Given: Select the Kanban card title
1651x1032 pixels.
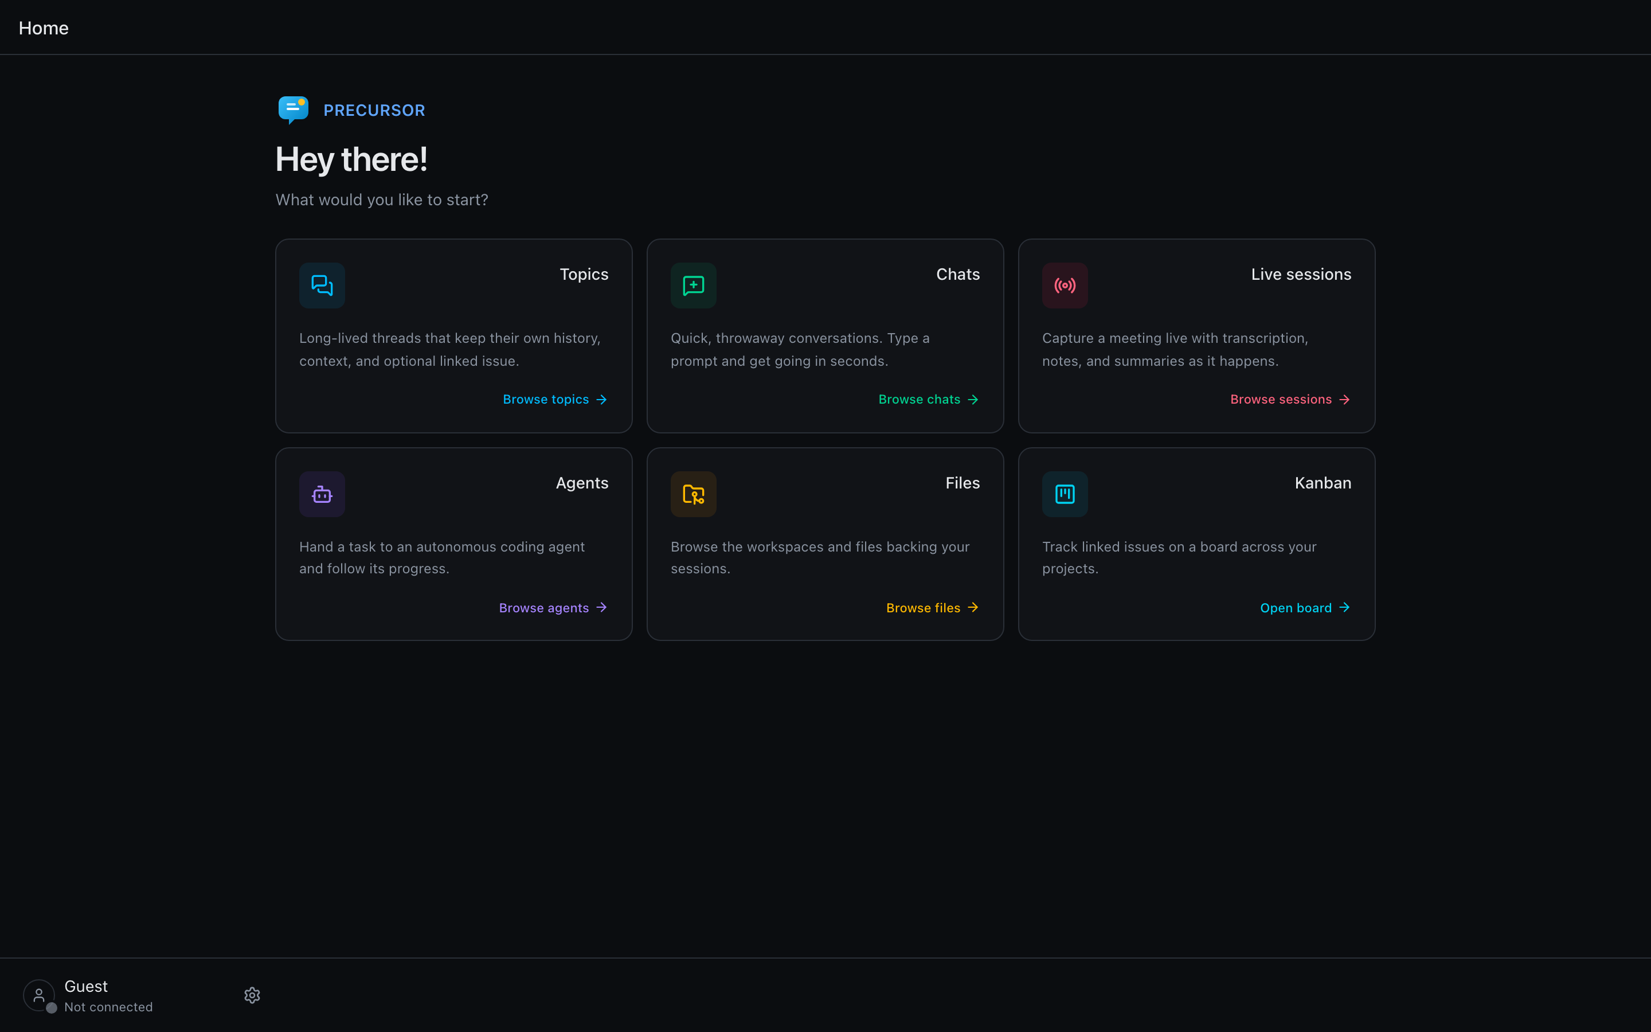Looking at the screenshot, I should tap(1323, 483).
